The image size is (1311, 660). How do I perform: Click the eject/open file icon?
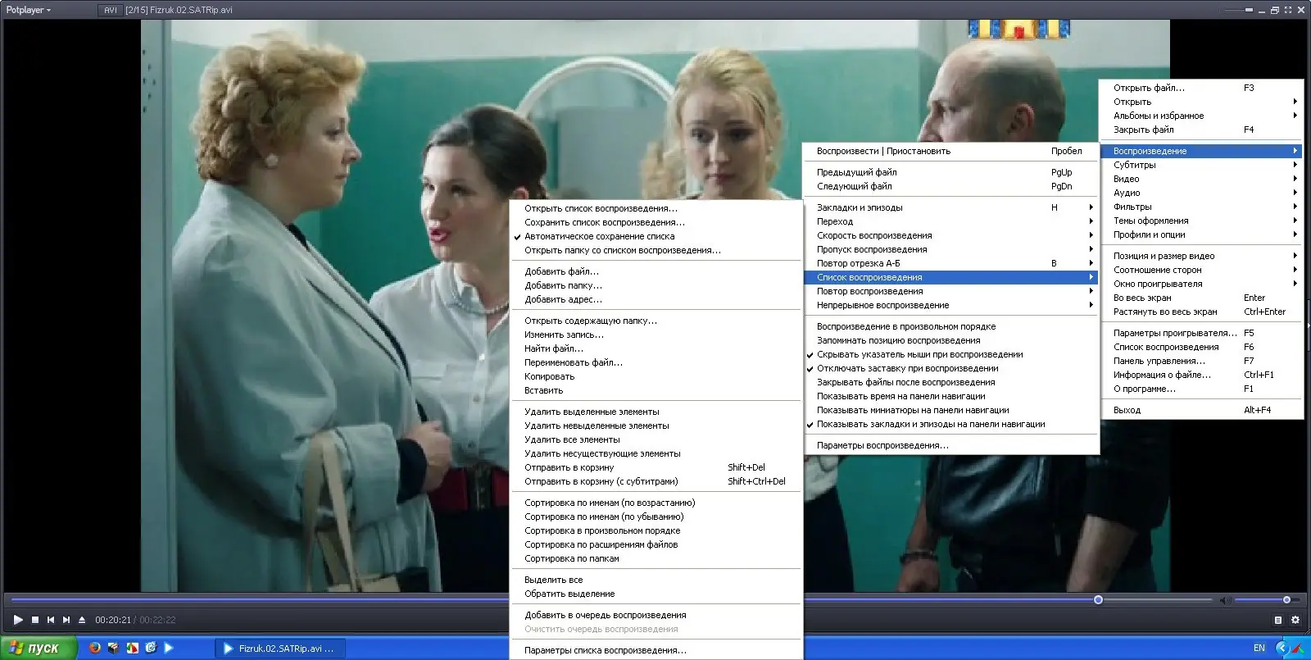pyautogui.click(x=82, y=620)
